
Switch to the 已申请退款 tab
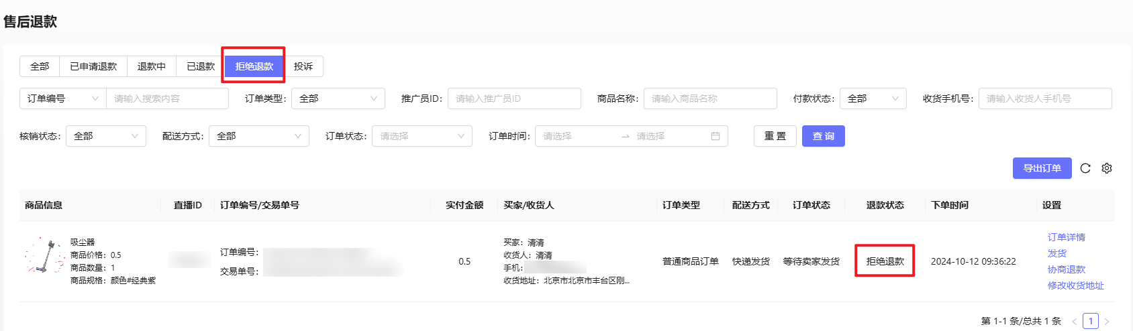[x=93, y=66]
